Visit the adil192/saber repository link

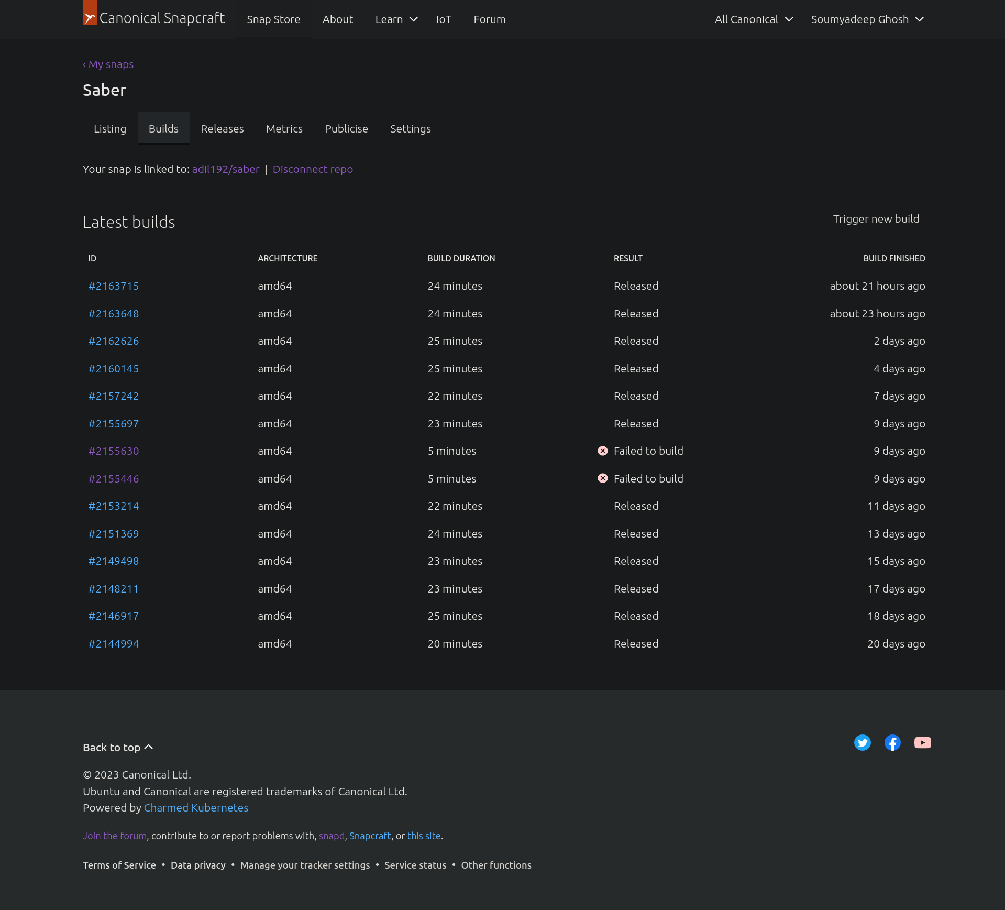click(226, 169)
